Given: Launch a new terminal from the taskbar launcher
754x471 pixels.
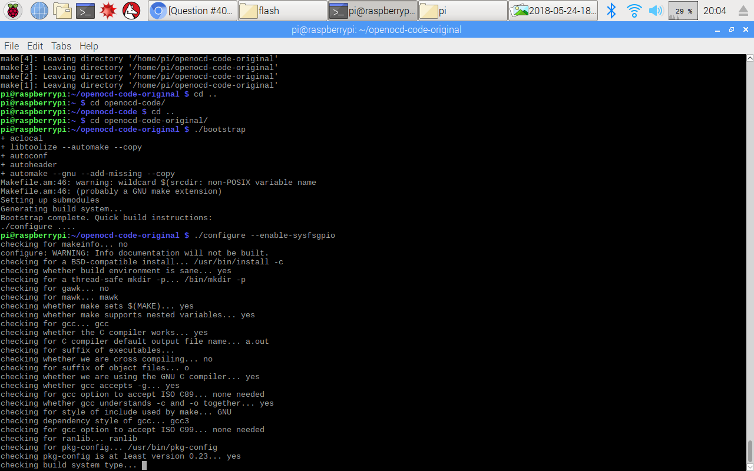Looking at the screenshot, I should coord(85,11).
